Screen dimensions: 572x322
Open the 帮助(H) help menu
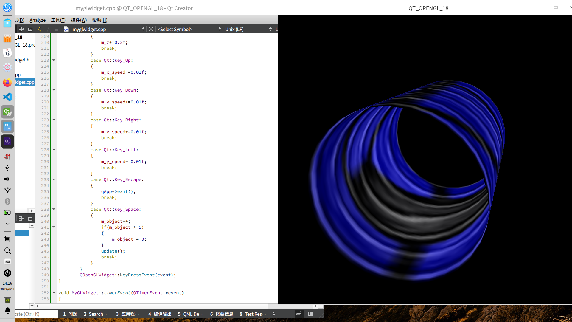[x=100, y=20]
